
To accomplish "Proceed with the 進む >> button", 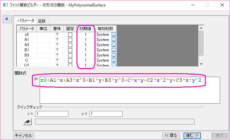I will point(192,135).
